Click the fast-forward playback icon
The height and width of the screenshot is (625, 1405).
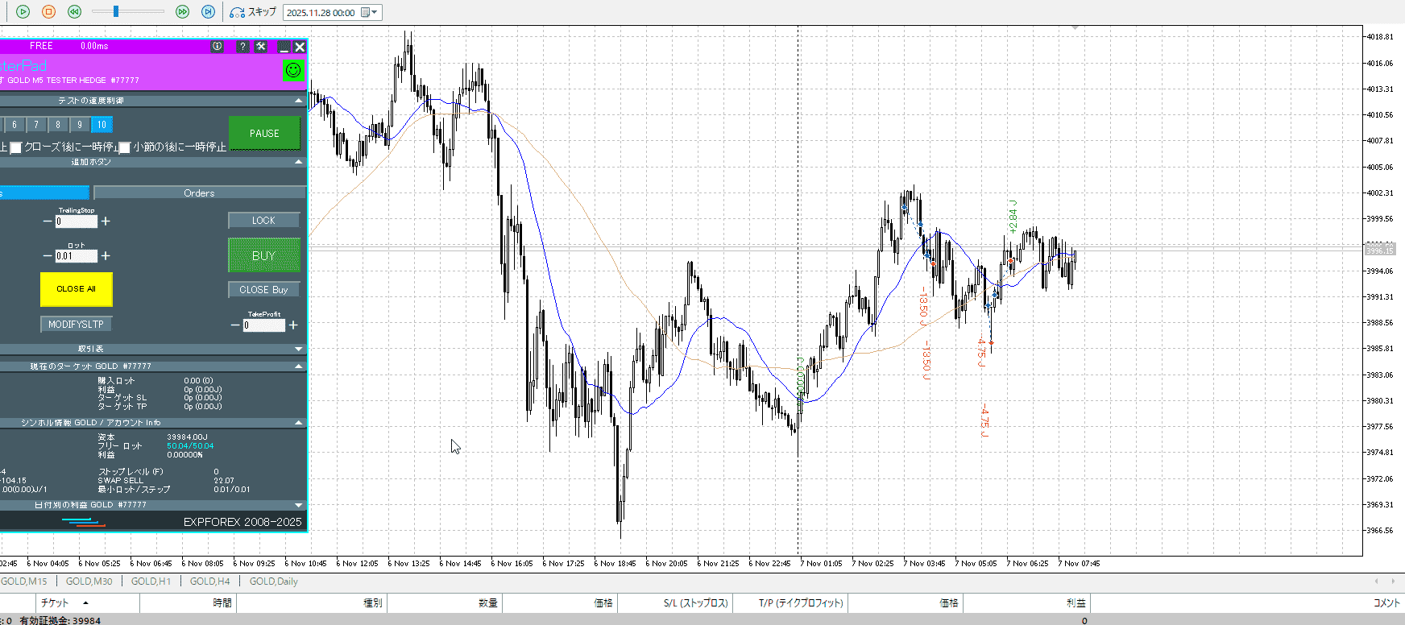point(182,11)
